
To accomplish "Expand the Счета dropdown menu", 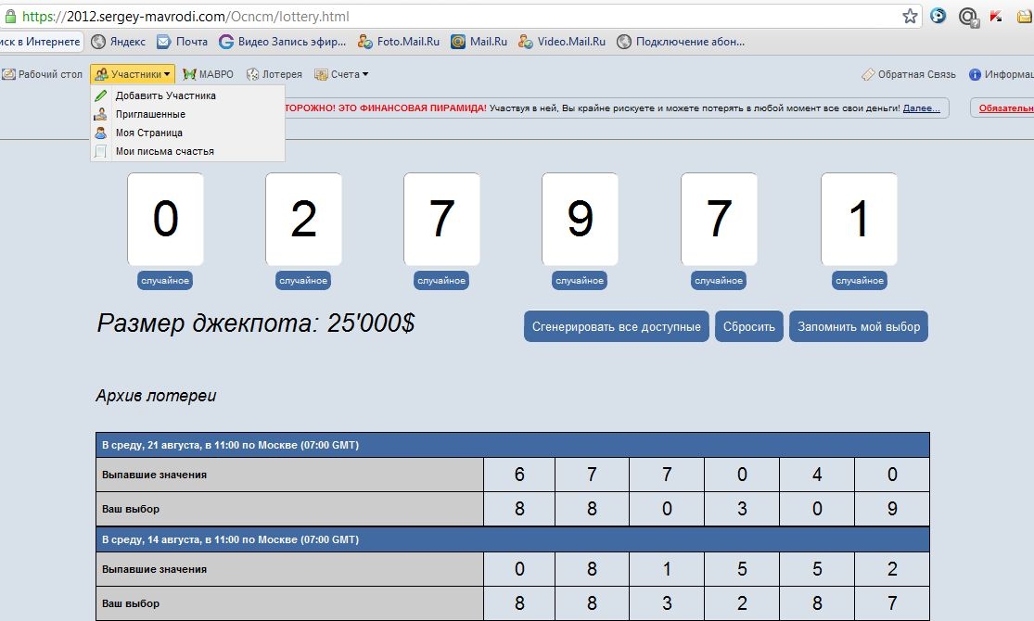I will pos(342,74).
